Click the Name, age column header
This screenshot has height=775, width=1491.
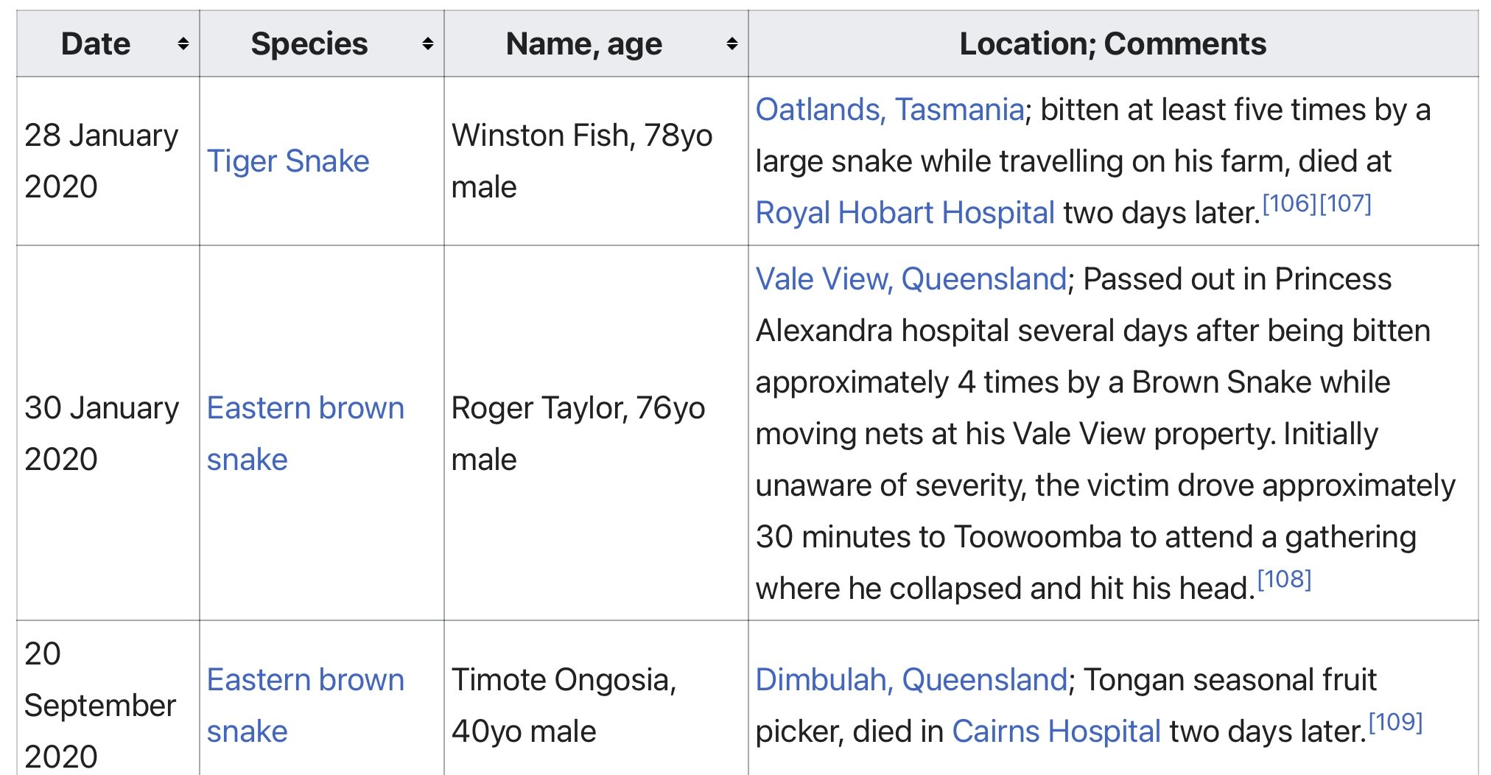(x=583, y=44)
